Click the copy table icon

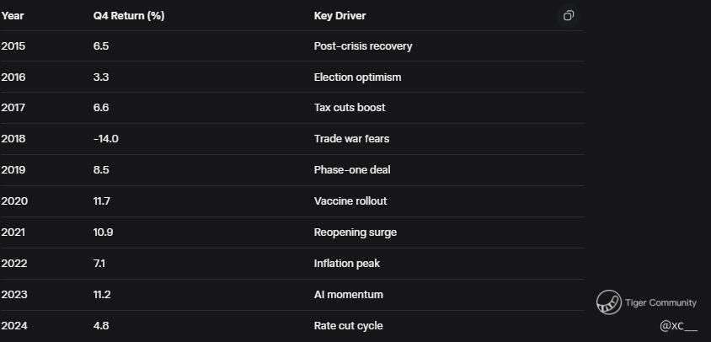(x=569, y=16)
